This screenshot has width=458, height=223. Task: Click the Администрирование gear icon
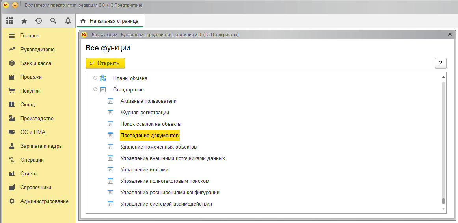click(x=12, y=201)
